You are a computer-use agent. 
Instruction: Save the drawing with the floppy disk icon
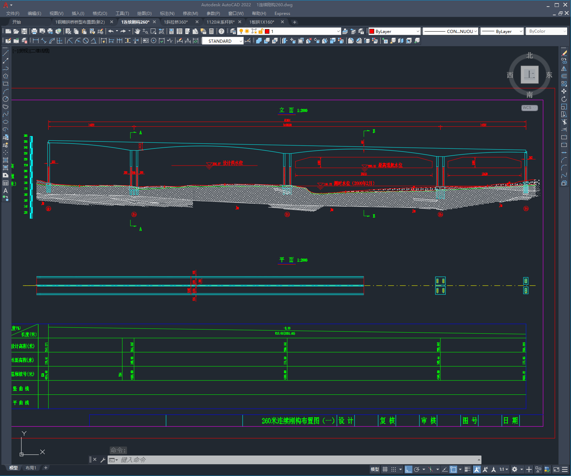pos(24,31)
